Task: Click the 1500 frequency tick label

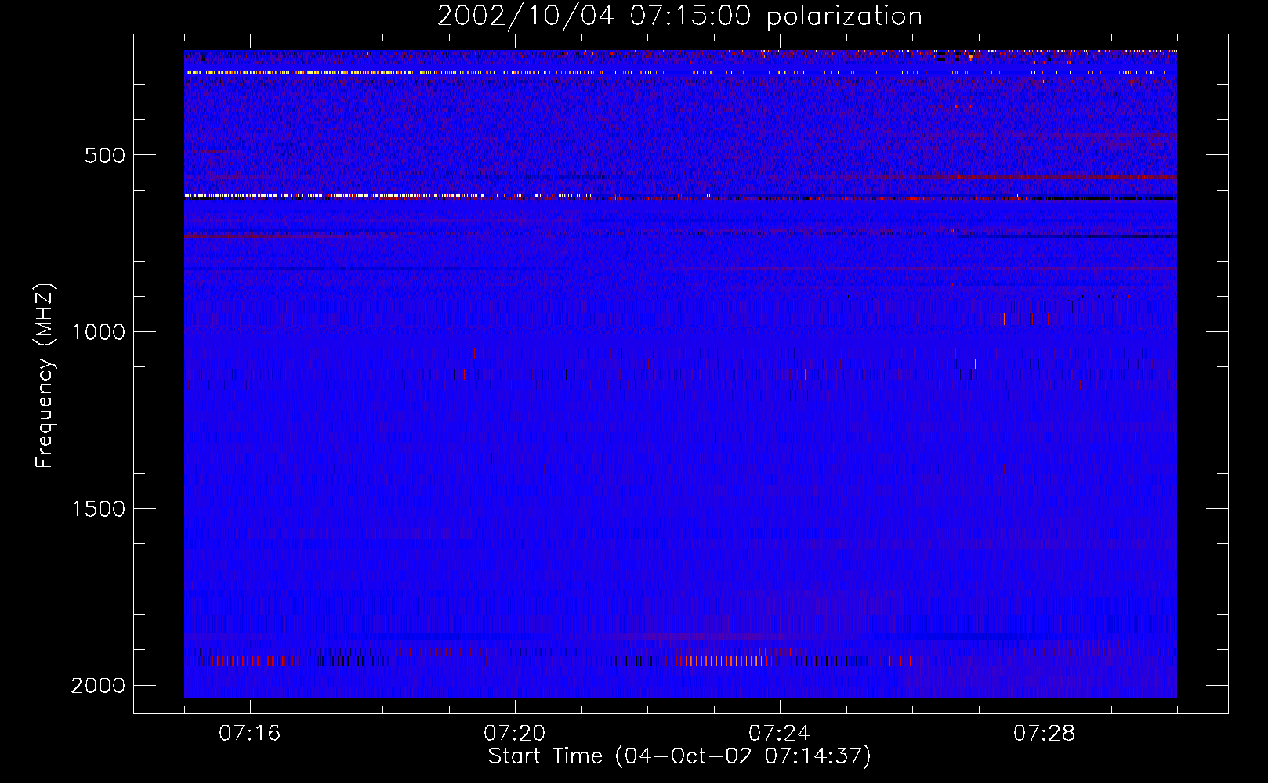Action: [99, 509]
